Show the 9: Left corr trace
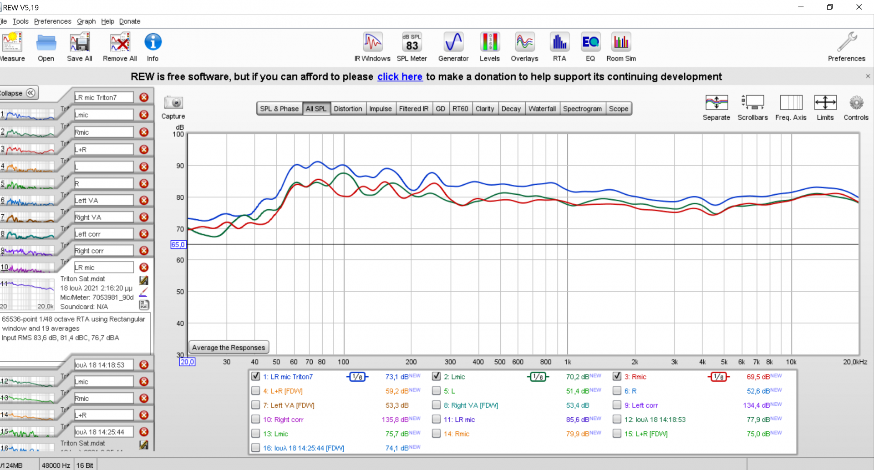 617,405
